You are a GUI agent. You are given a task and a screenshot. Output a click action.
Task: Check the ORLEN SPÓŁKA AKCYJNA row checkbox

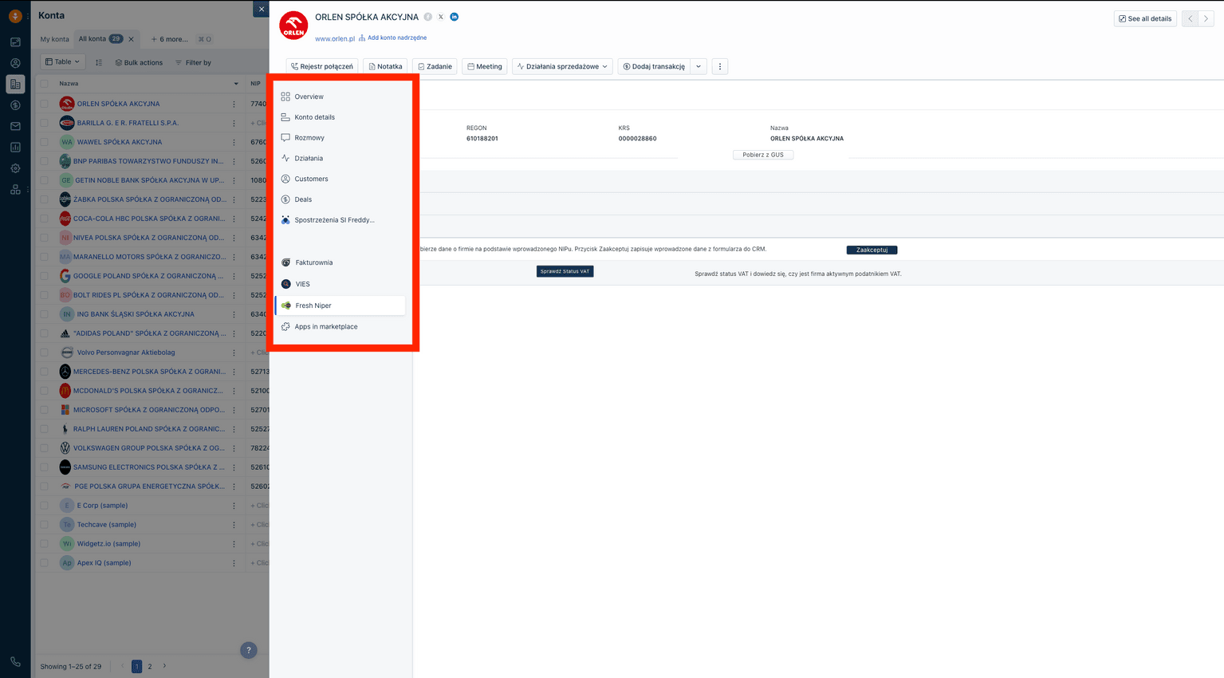pos(45,104)
